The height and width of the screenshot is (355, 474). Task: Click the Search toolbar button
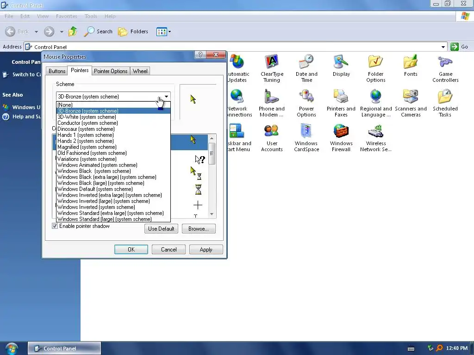[x=98, y=31]
